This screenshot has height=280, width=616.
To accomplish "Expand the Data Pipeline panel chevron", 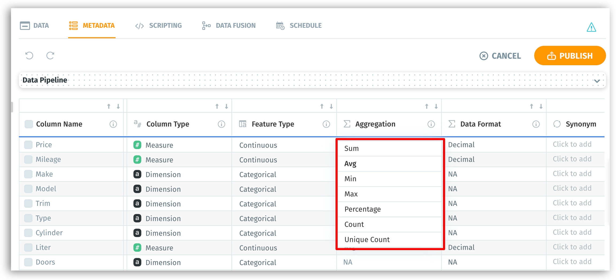I will point(597,81).
